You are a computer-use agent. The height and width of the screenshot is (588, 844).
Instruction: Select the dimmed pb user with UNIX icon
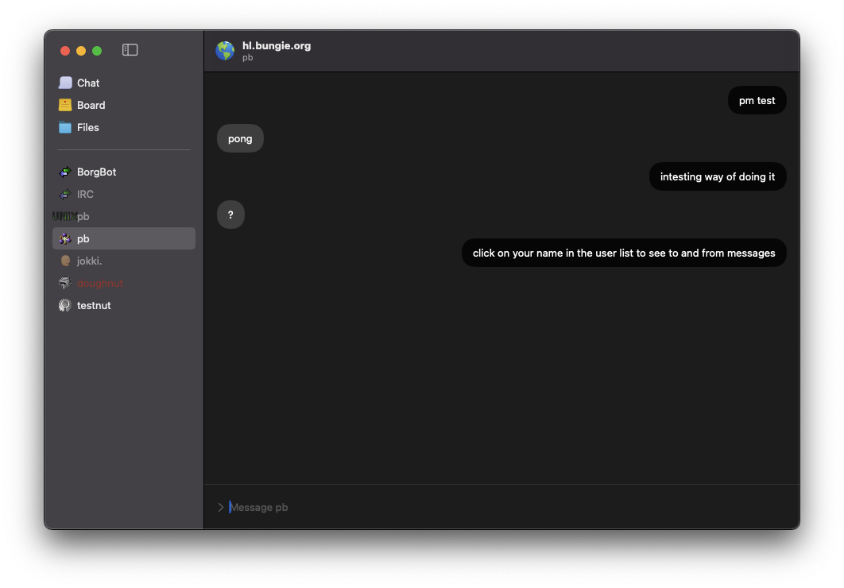[124, 216]
